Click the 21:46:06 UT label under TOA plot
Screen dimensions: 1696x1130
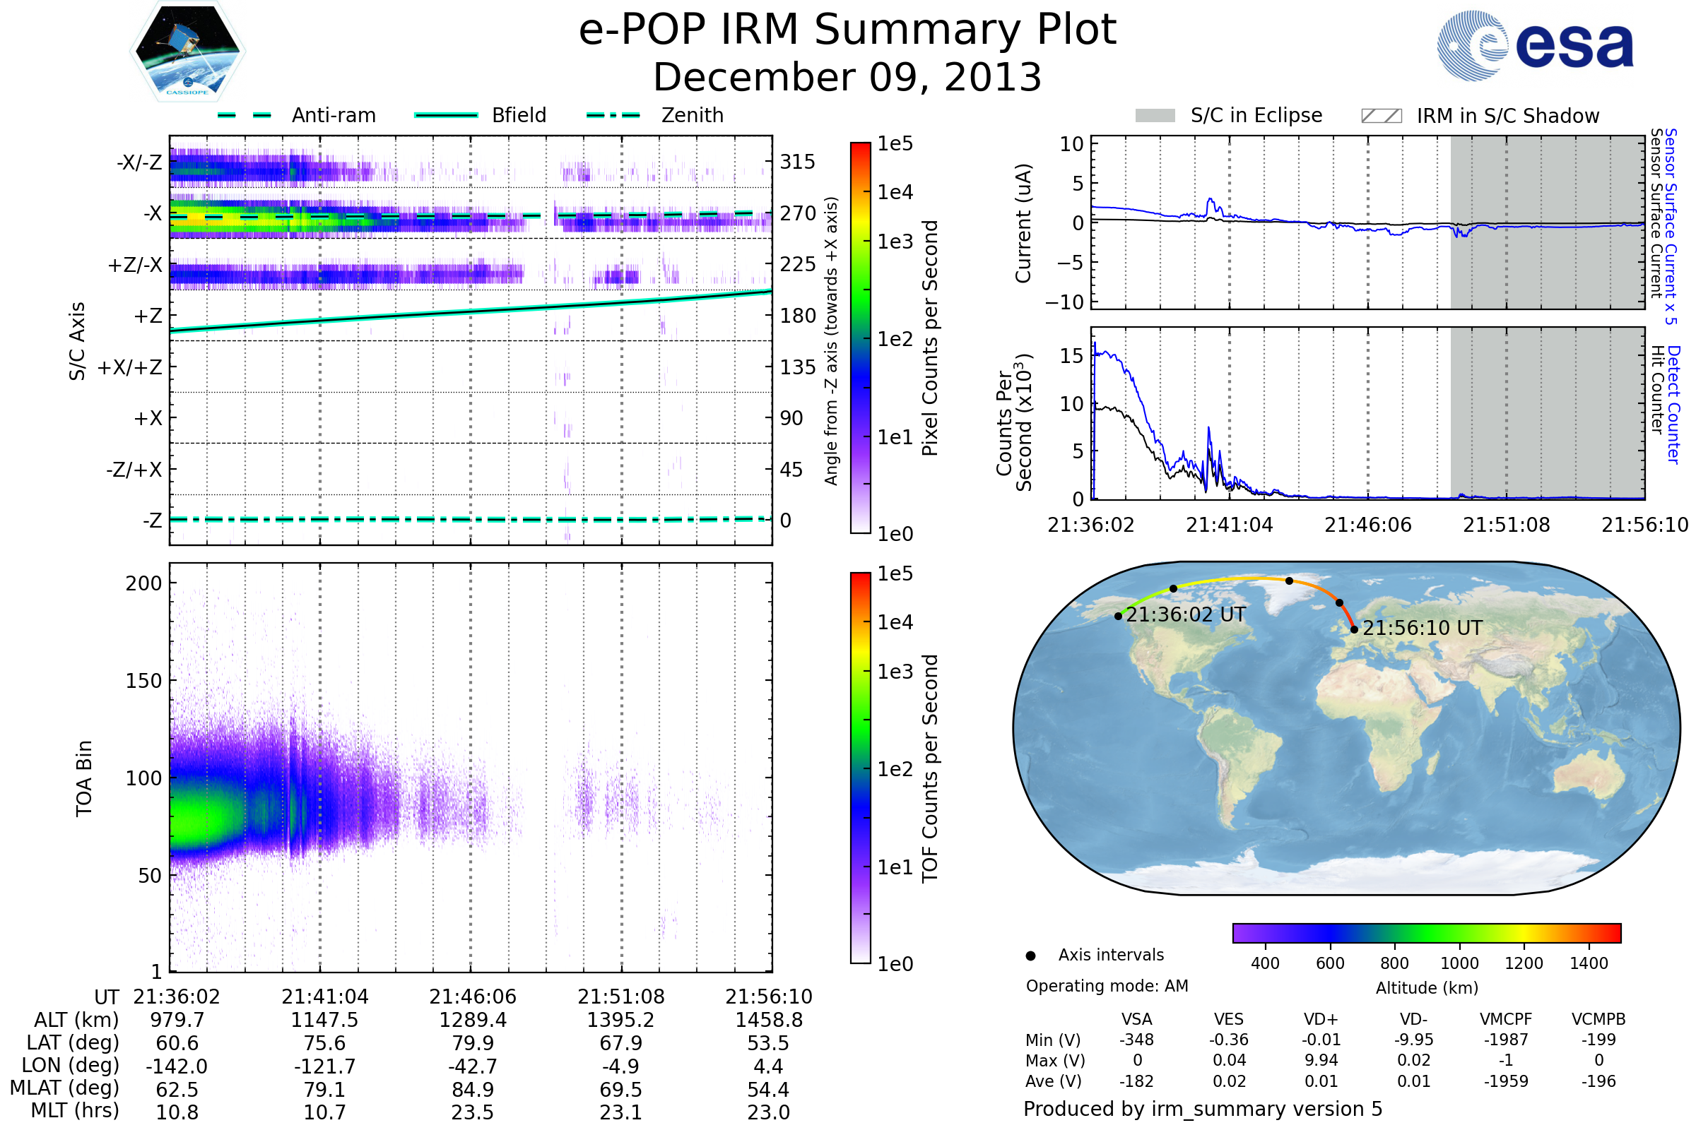[x=472, y=997]
